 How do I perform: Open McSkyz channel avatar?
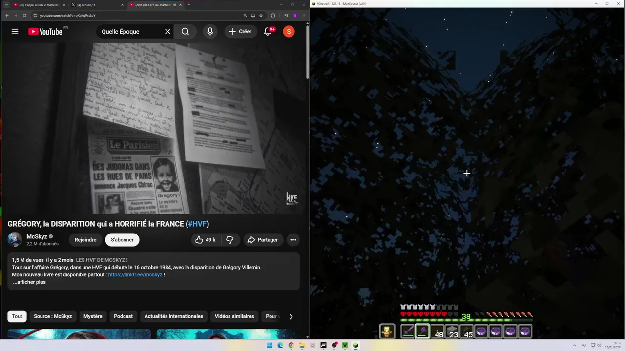click(x=15, y=239)
